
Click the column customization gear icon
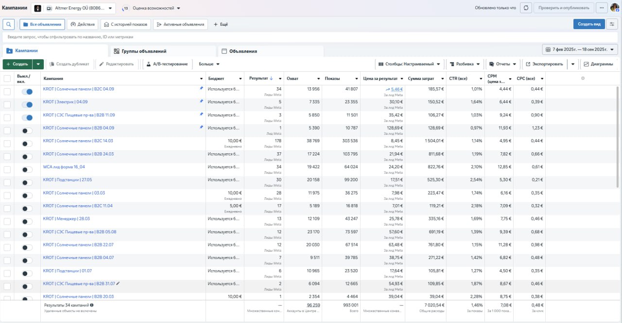(583, 79)
